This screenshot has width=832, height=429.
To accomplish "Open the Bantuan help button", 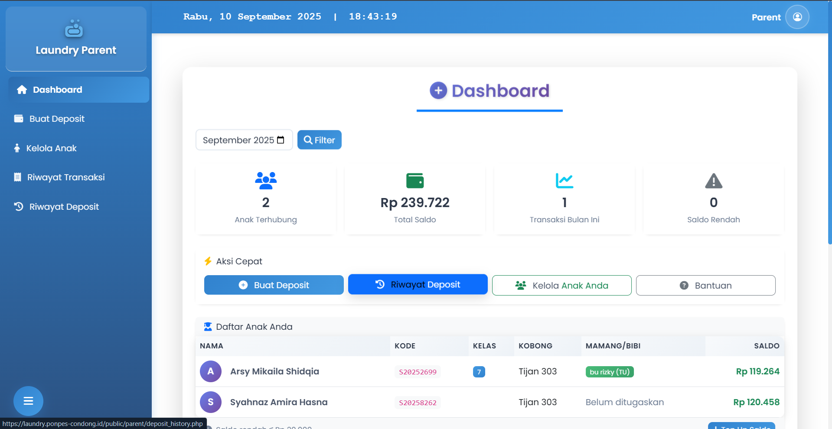I will point(705,286).
